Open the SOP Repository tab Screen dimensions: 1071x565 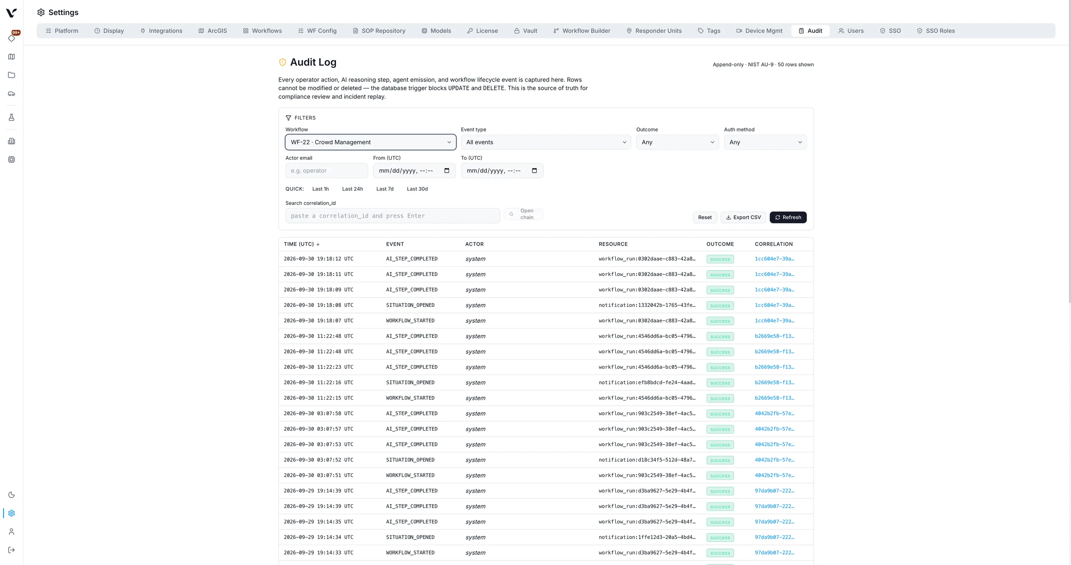pyautogui.click(x=379, y=31)
